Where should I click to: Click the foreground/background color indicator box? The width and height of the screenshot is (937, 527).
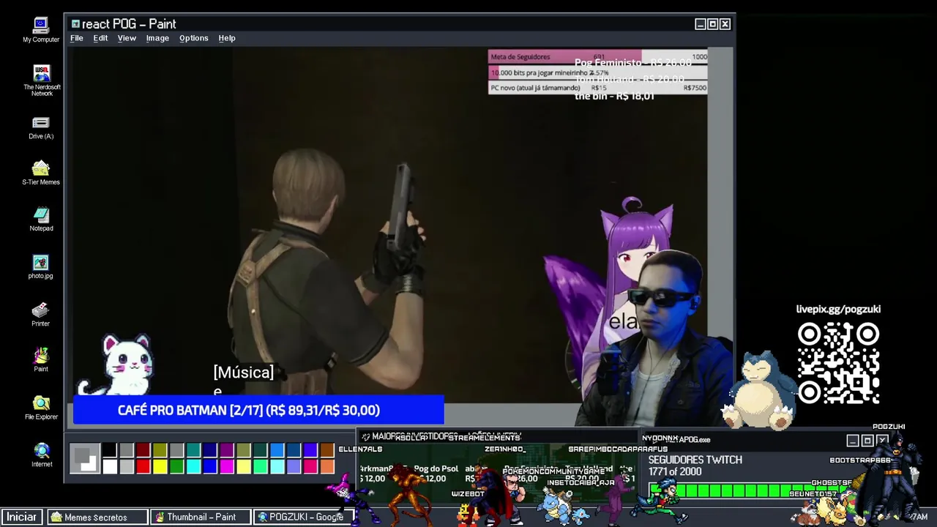click(x=85, y=459)
